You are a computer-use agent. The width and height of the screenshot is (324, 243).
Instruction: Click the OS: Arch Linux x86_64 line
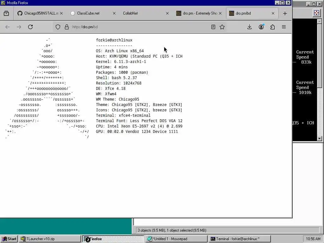120,51
